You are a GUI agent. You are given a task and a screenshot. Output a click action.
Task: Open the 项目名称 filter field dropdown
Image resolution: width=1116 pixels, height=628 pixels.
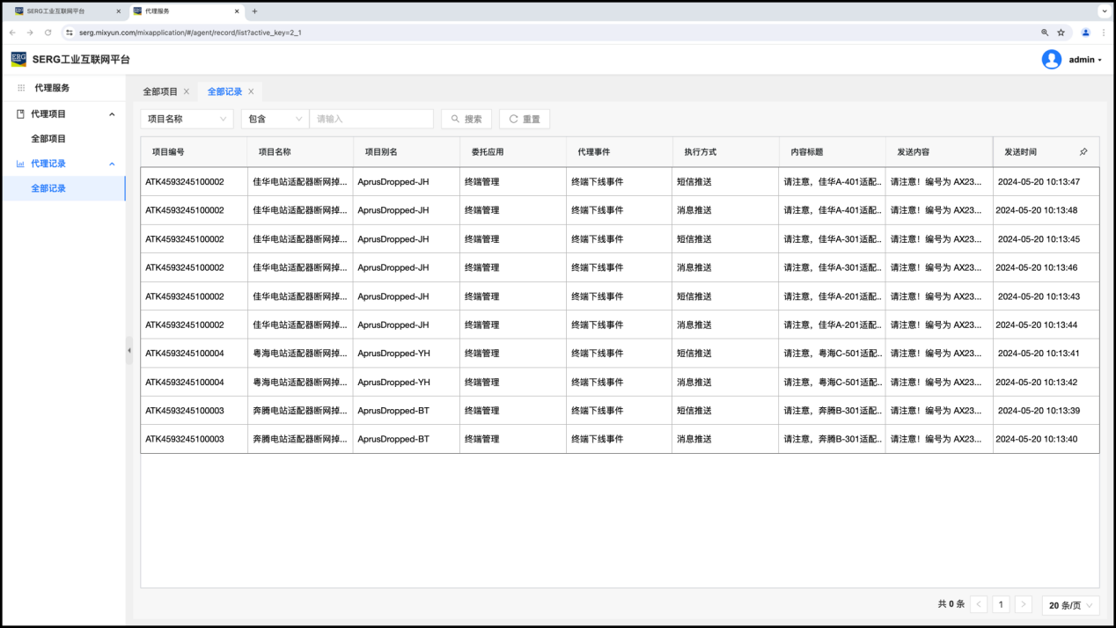coord(187,119)
